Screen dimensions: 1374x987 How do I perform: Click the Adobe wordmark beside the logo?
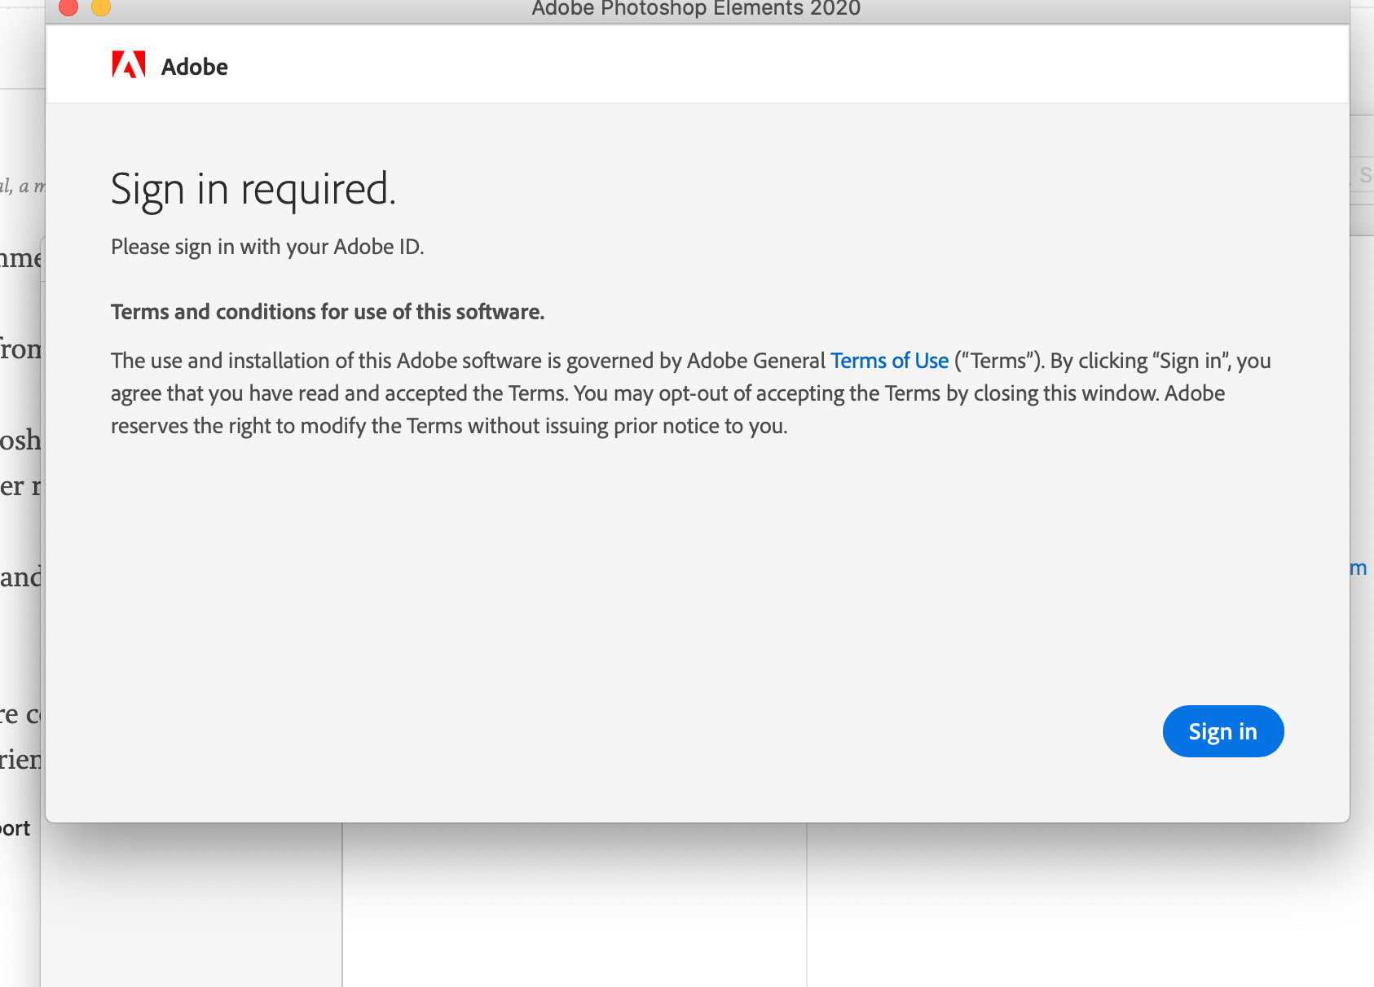click(195, 67)
